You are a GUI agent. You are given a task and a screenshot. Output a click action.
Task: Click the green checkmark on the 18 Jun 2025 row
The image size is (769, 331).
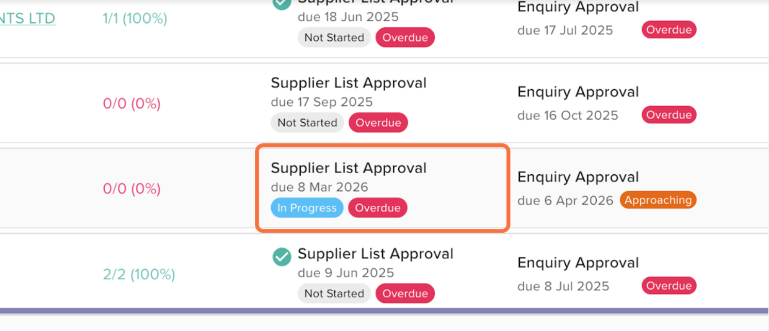282,3
